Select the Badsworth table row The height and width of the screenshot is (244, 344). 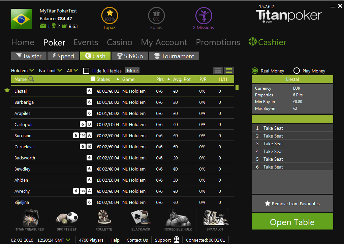pyautogui.click(x=123, y=158)
